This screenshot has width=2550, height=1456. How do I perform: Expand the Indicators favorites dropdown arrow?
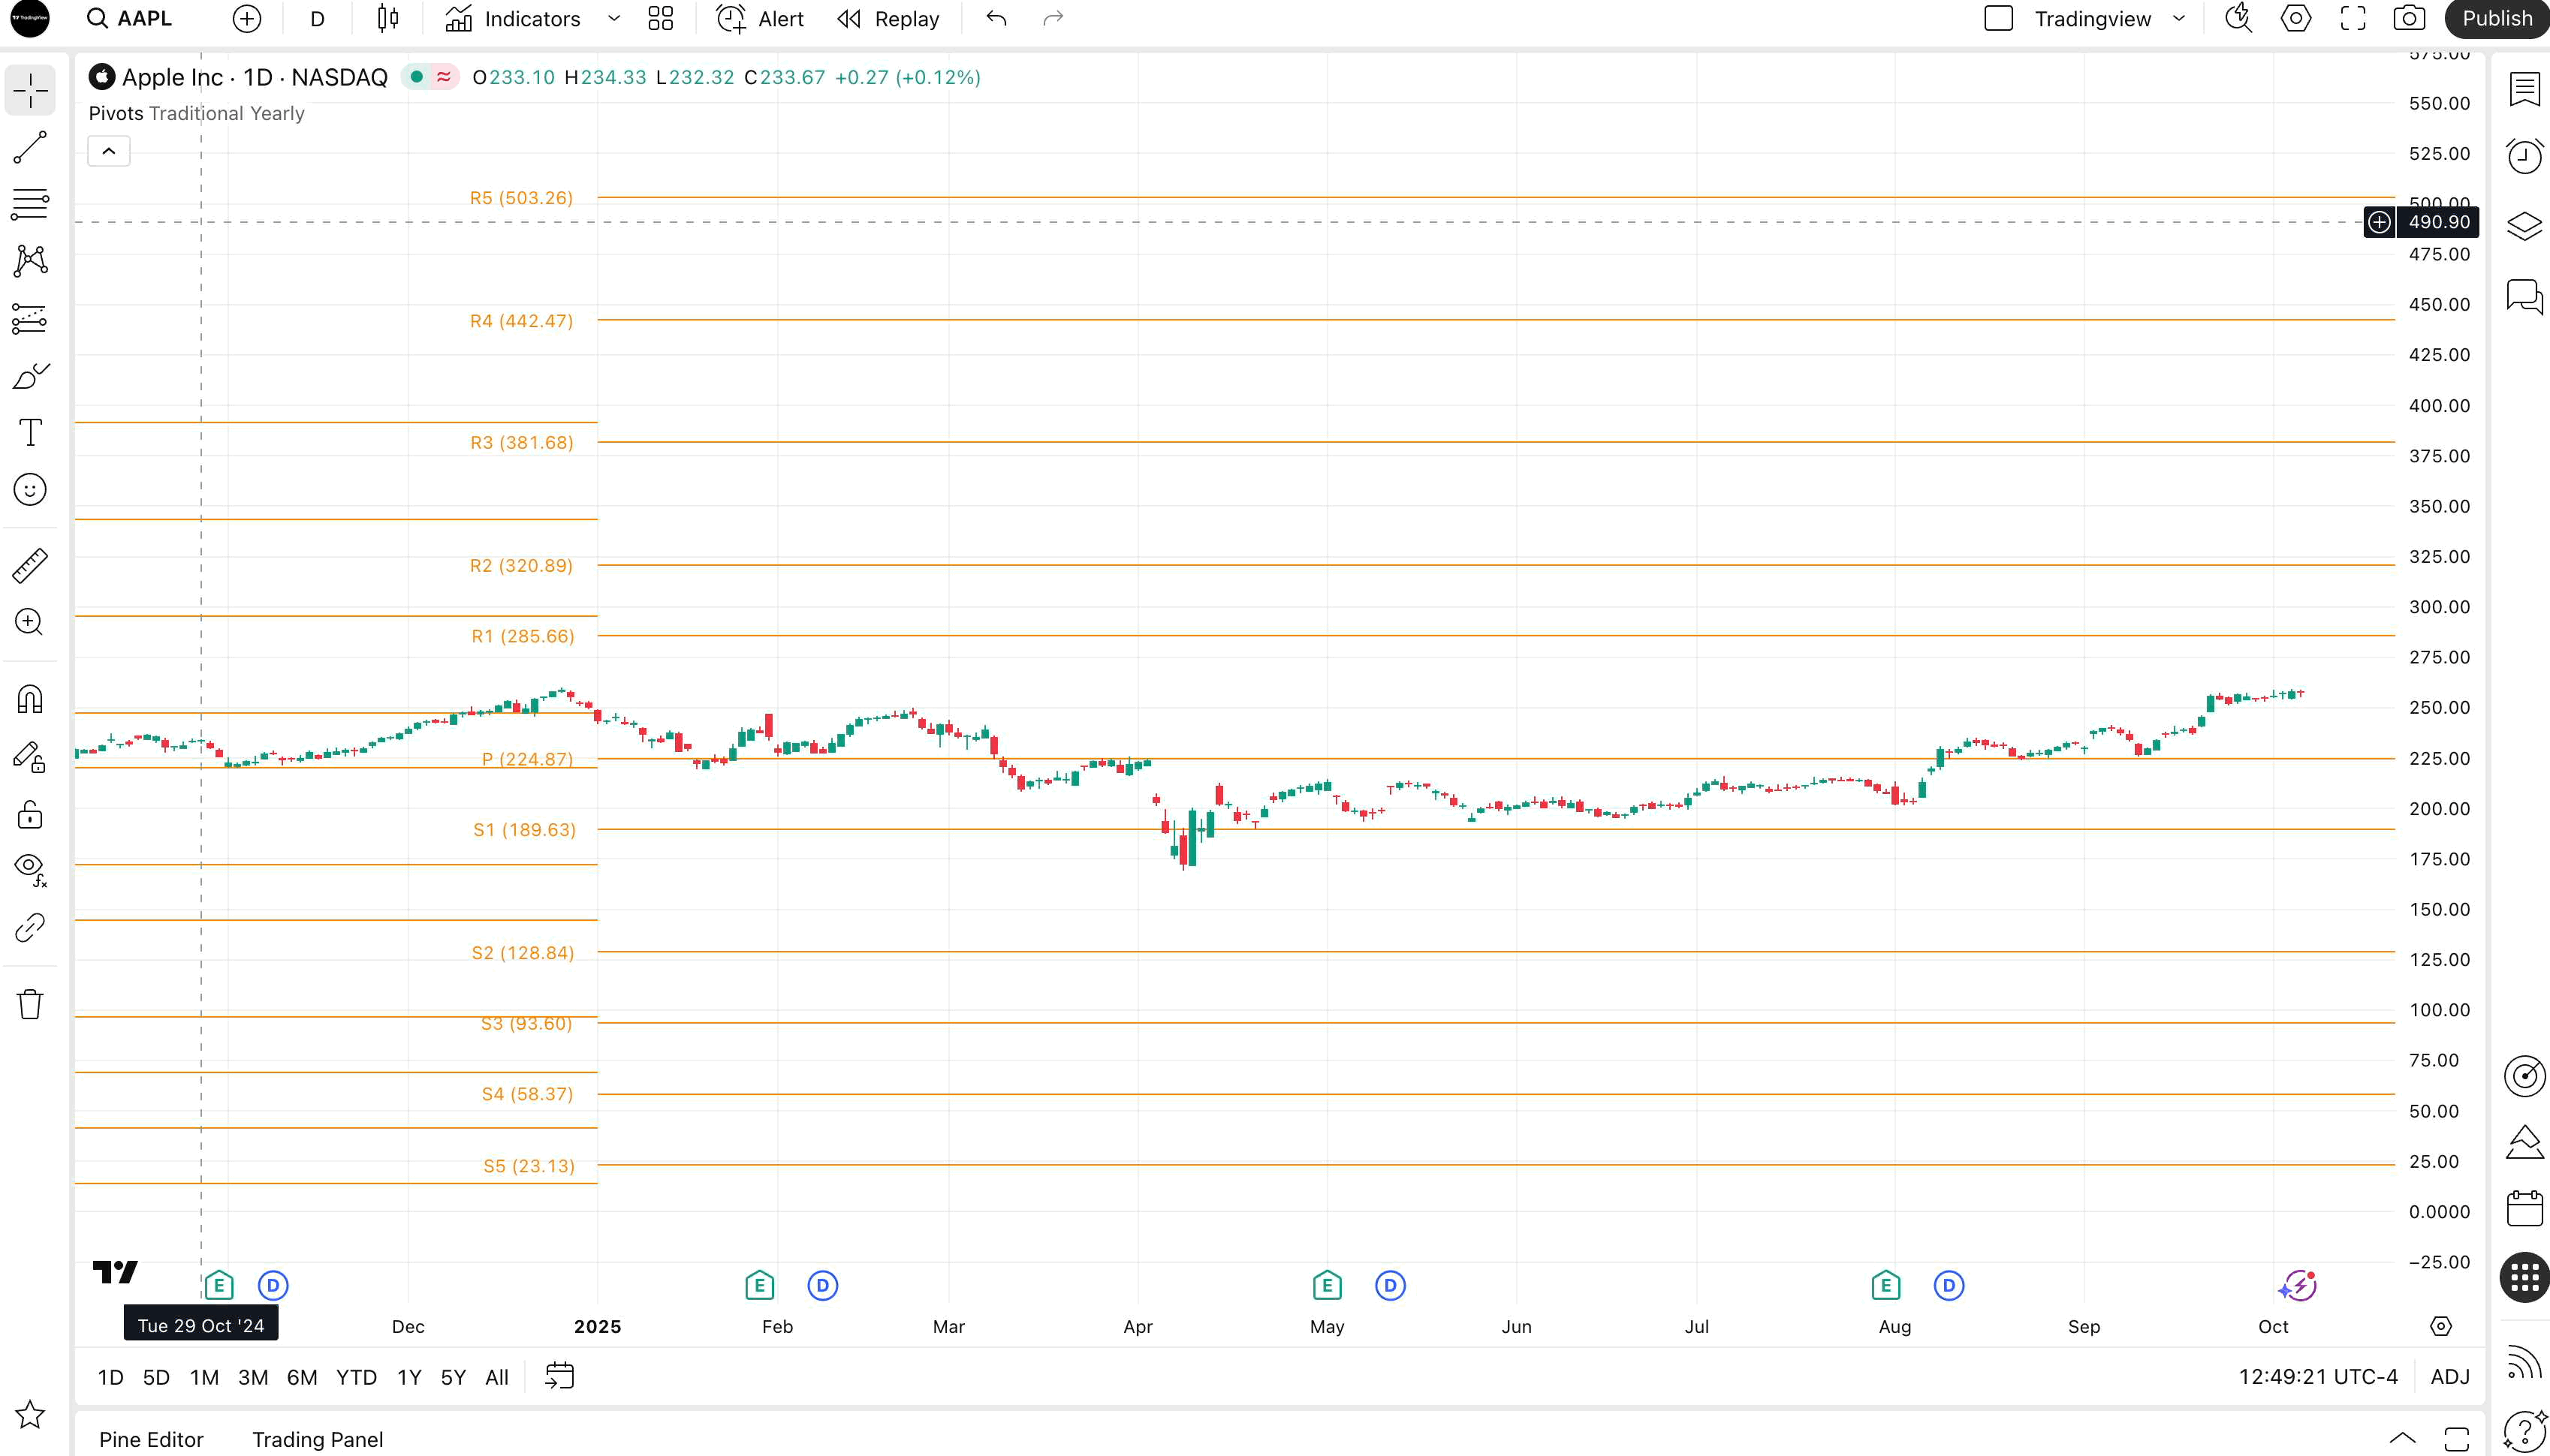pos(614,19)
